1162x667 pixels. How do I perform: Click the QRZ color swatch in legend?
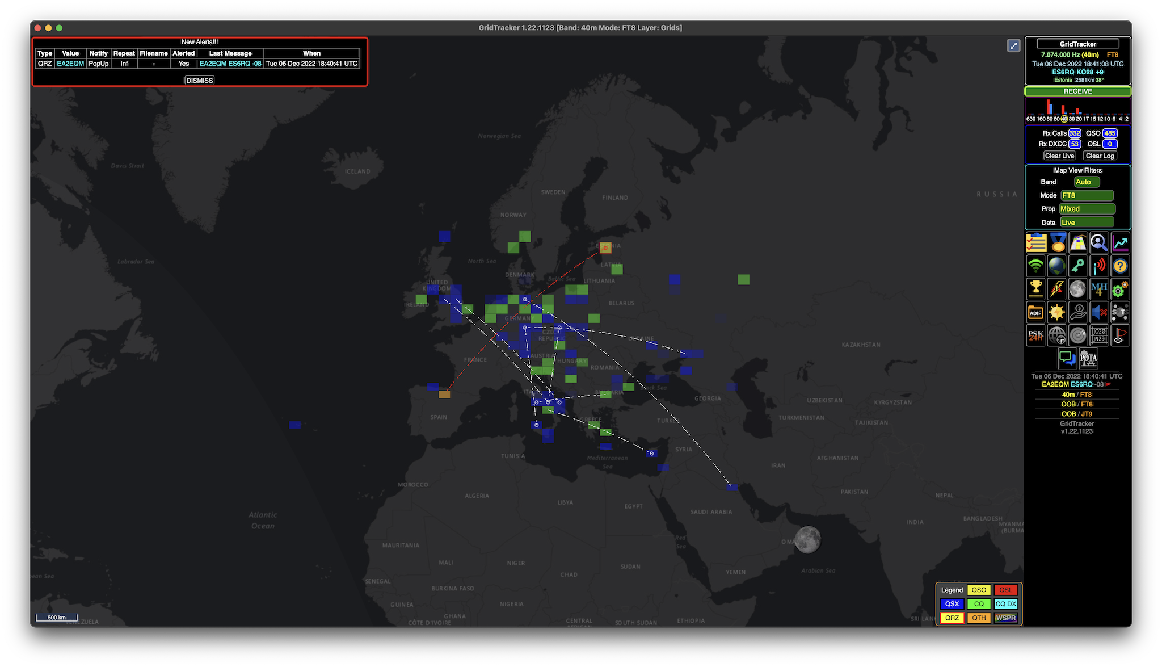pyautogui.click(x=952, y=618)
